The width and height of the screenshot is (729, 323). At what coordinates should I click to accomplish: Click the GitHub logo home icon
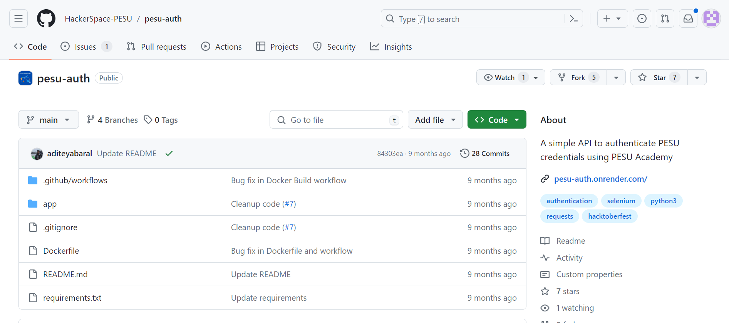tap(46, 18)
